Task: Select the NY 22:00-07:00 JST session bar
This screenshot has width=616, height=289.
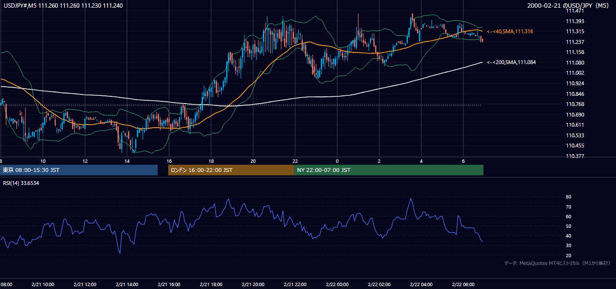Action: pos(388,170)
